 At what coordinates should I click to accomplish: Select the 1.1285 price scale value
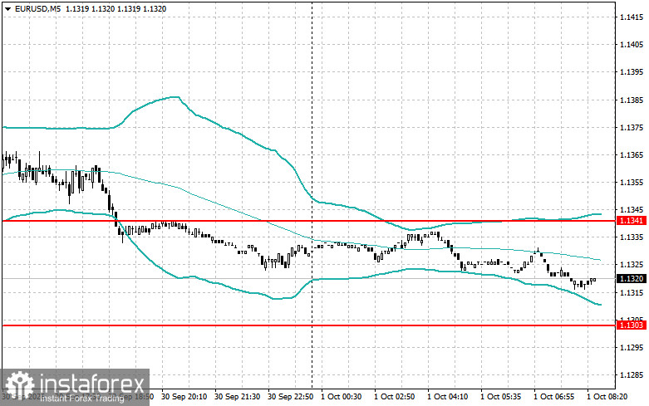point(632,375)
